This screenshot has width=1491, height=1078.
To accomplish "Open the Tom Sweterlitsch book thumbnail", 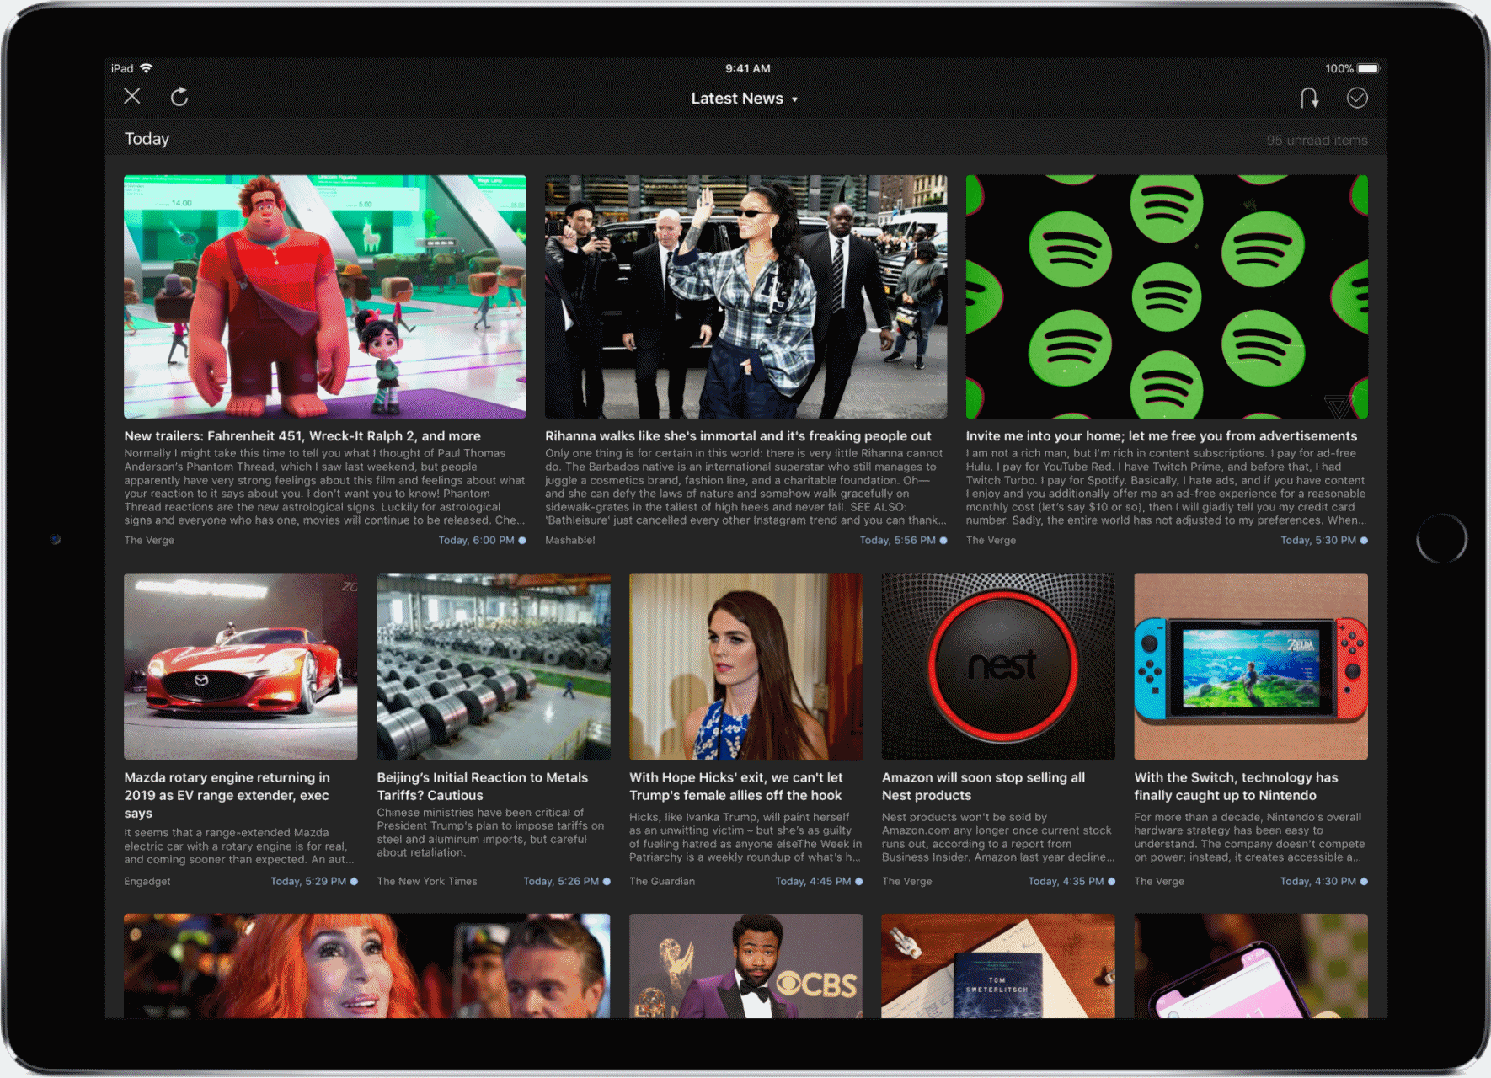I will coord(998,966).
